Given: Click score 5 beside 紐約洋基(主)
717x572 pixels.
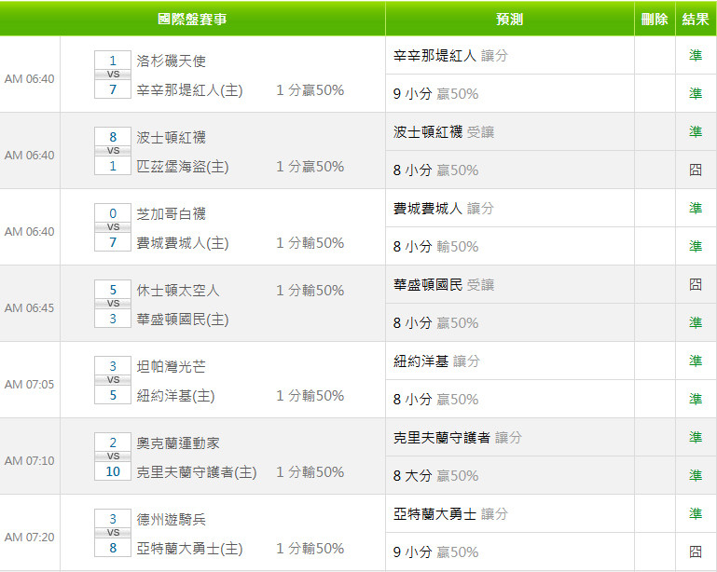Looking at the screenshot, I should coord(113,394).
